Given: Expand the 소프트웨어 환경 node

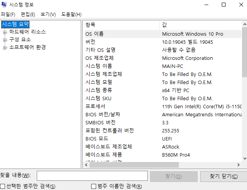Looking at the screenshot, I should click(5, 48).
